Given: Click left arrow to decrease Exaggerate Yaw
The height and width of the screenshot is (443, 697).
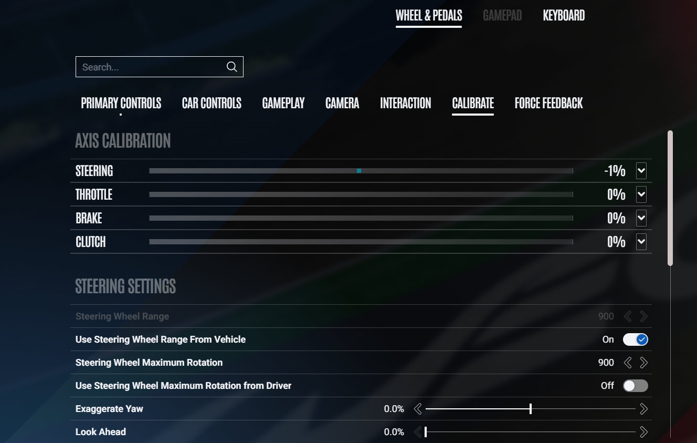Looking at the screenshot, I should [418, 409].
